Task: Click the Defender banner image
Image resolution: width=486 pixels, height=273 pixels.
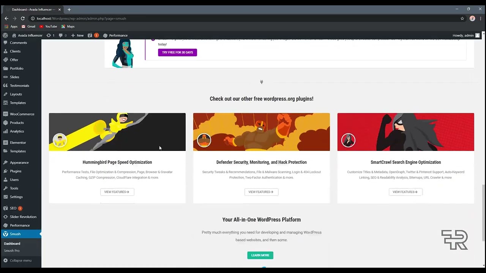Action: (x=262, y=132)
